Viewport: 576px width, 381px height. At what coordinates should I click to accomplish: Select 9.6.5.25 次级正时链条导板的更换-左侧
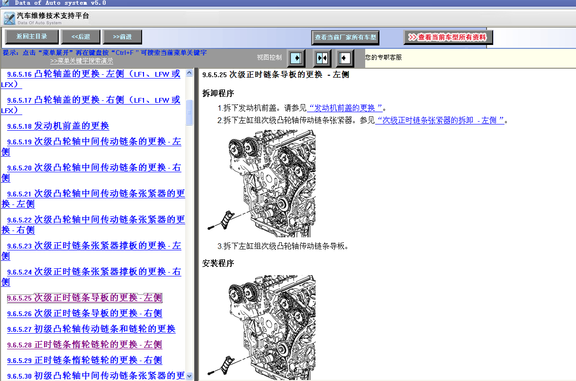click(84, 298)
